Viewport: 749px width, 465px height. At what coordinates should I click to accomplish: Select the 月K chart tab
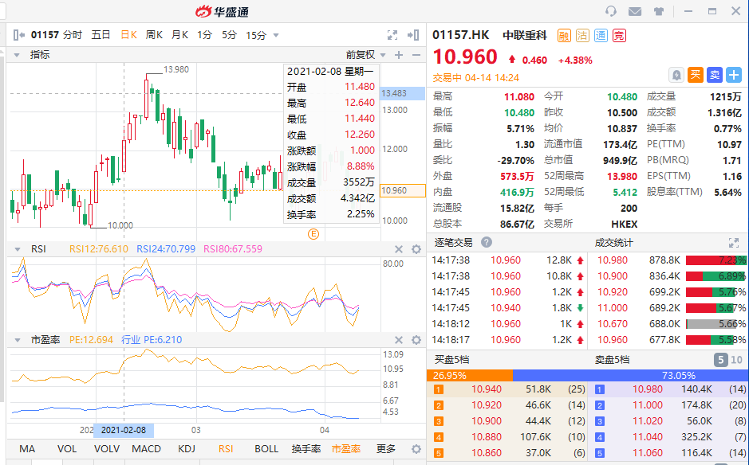point(179,35)
